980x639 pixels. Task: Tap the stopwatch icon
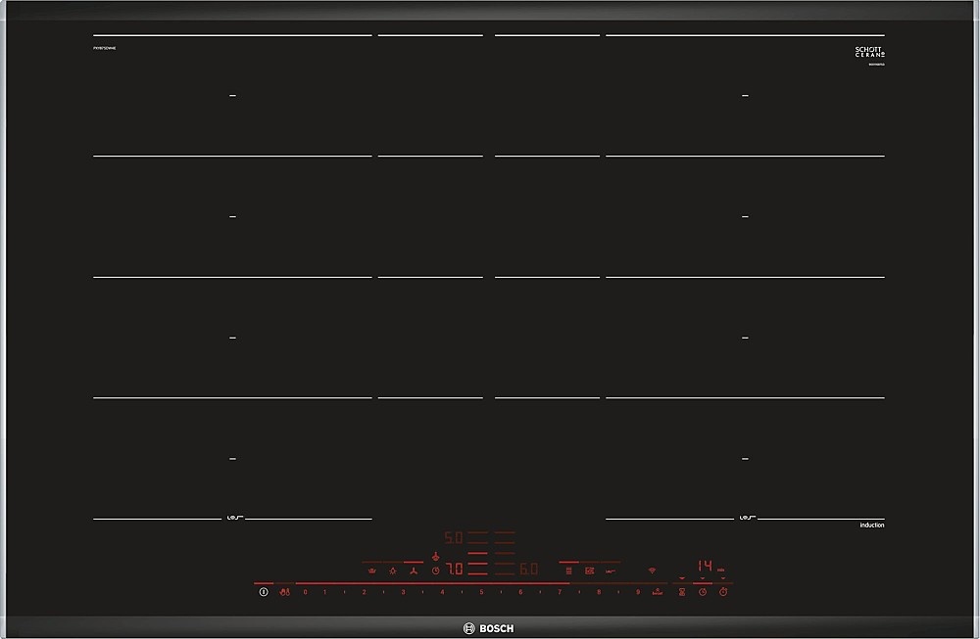point(723,592)
